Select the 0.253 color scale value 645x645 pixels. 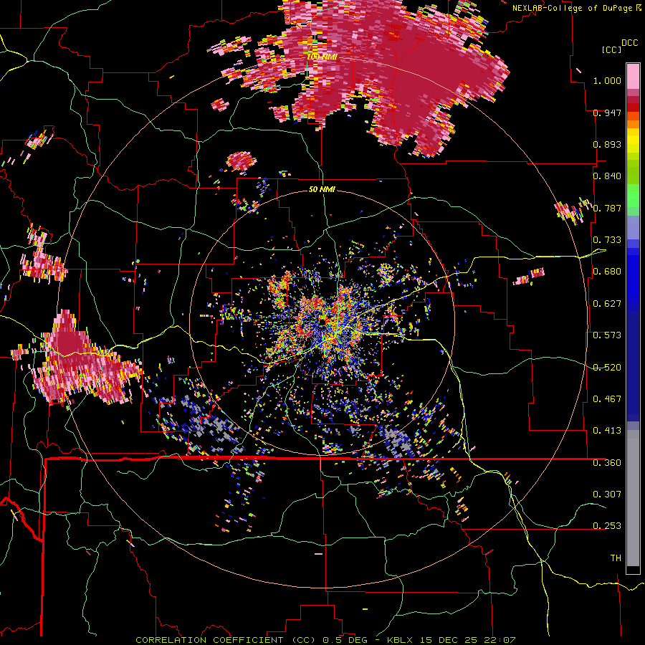[x=607, y=526]
